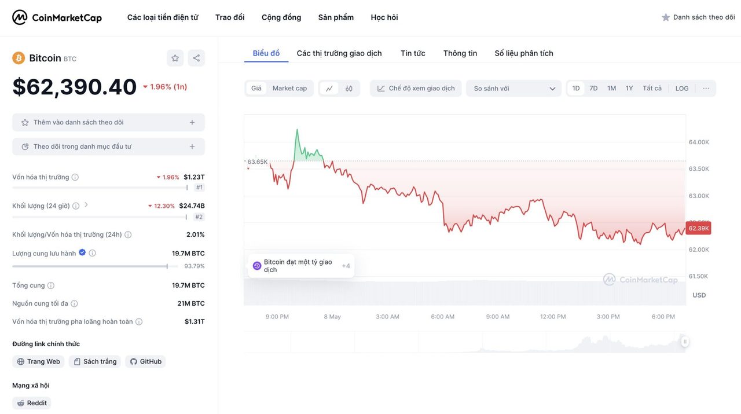Select the Market cap chart mode
The height and width of the screenshot is (414, 741).
click(289, 89)
